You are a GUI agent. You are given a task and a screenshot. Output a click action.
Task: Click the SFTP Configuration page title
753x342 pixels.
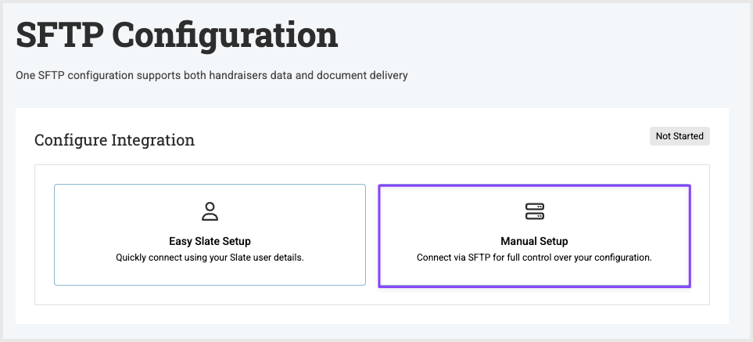point(177,36)
